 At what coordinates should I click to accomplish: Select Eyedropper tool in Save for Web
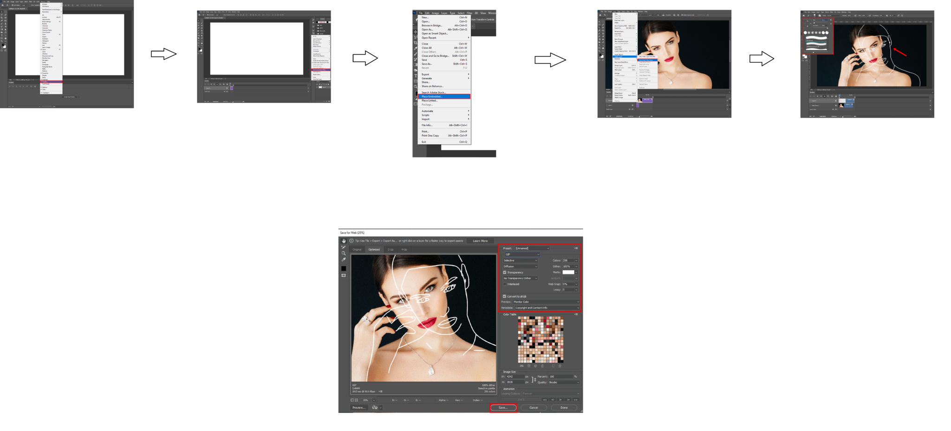coord(344,260)
